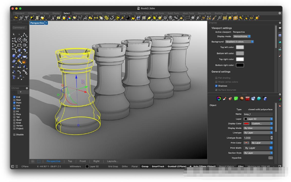Enable the Perp object snap checkbox

(x=14, y=114)
